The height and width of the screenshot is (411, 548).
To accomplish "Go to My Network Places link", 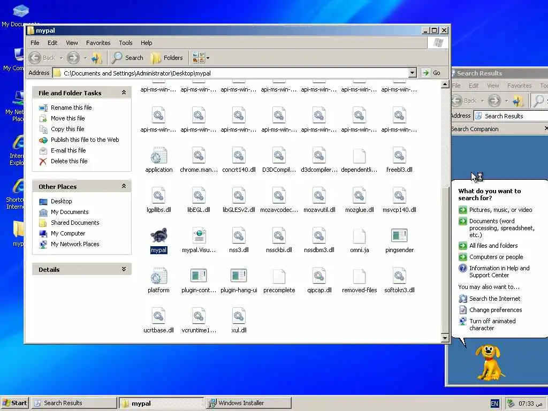I will (x=75, y=244).
